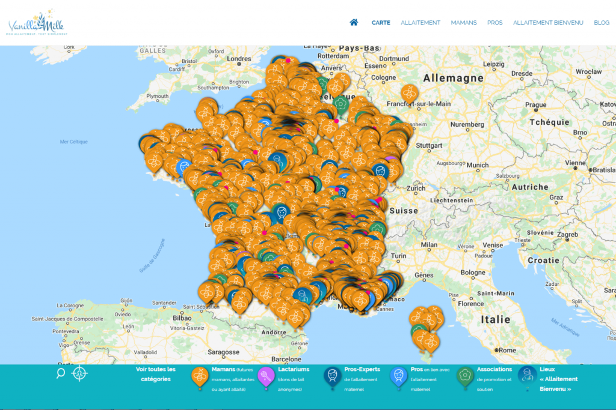This screenshot has height=410, width=616.
Task: Filter by orange Mamans pin icon
Action: pos(200,377)
